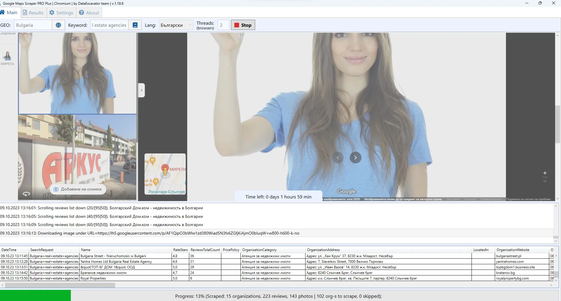Click the keyword list icon button
Image resolution: width=561 pixels, height=301 pixels.
click(135, 25)
